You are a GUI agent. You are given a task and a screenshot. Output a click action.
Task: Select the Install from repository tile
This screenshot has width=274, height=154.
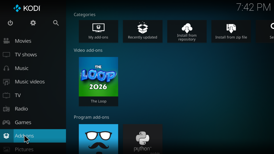[x=187, y=31]
